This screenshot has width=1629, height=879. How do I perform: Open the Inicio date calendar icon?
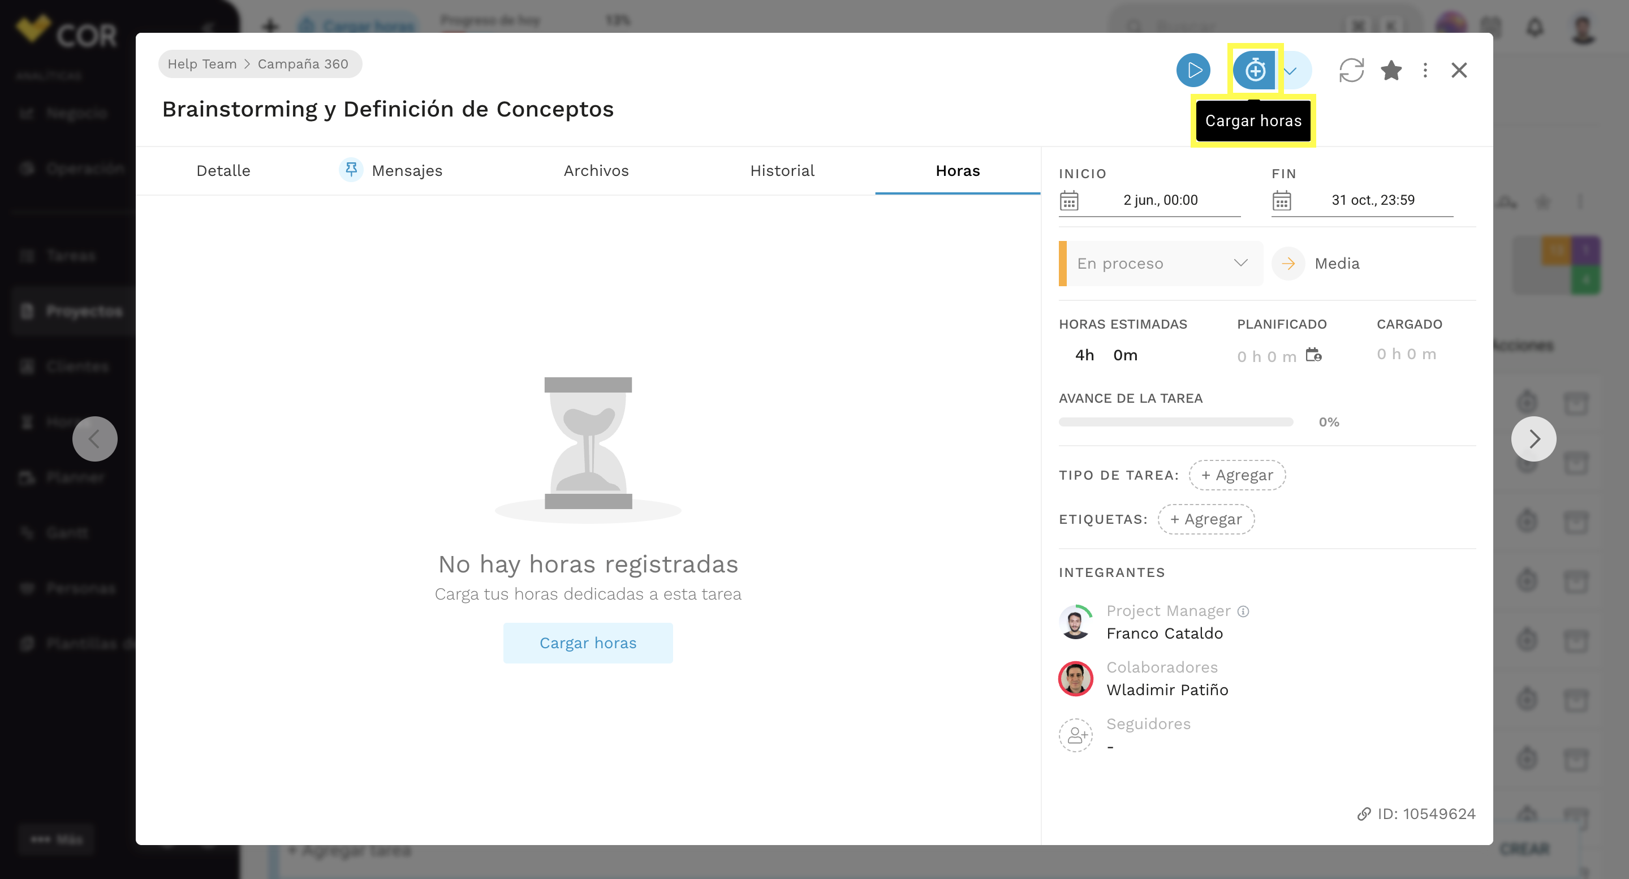pyautogui.click(x=1068, y=200)
